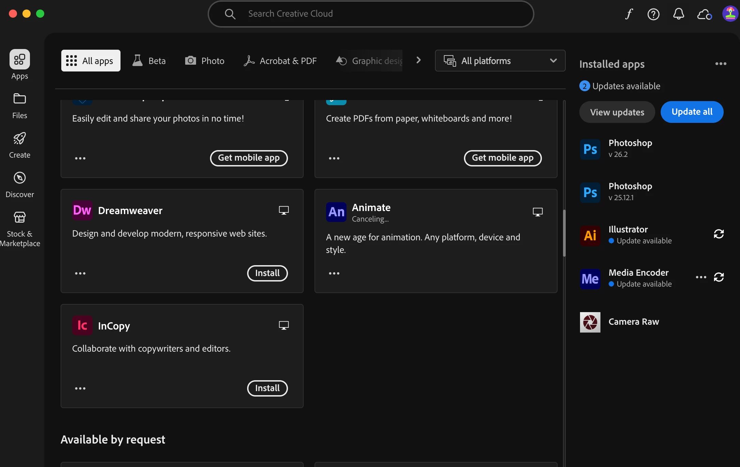Open the Fonts icon in top bar

[x=629, y=14]
